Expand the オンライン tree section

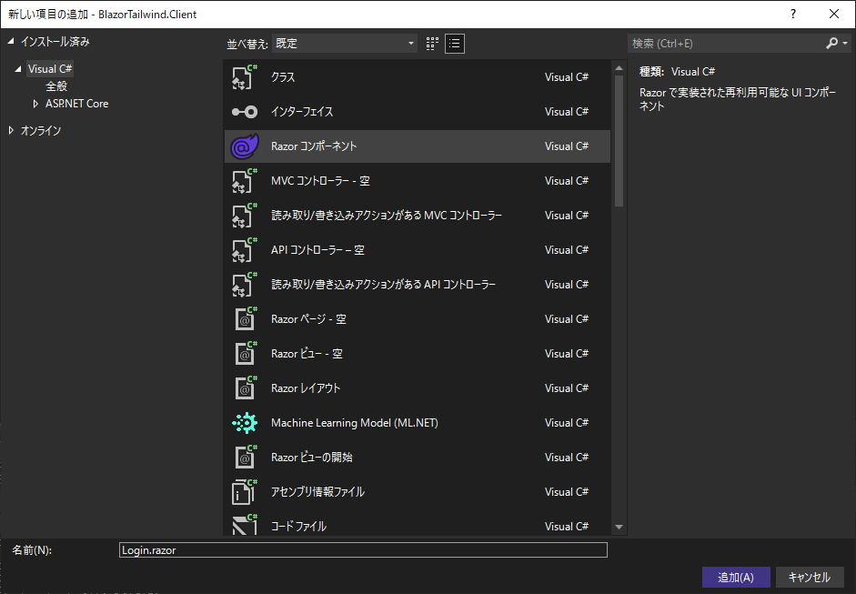pos(11,130)
